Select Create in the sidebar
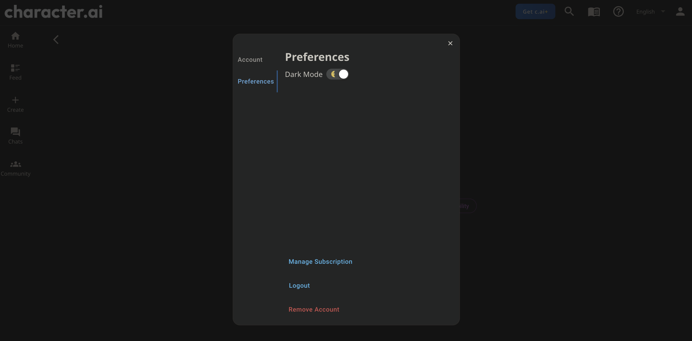Viewport: 692px width, 341px height. point(15,104)
